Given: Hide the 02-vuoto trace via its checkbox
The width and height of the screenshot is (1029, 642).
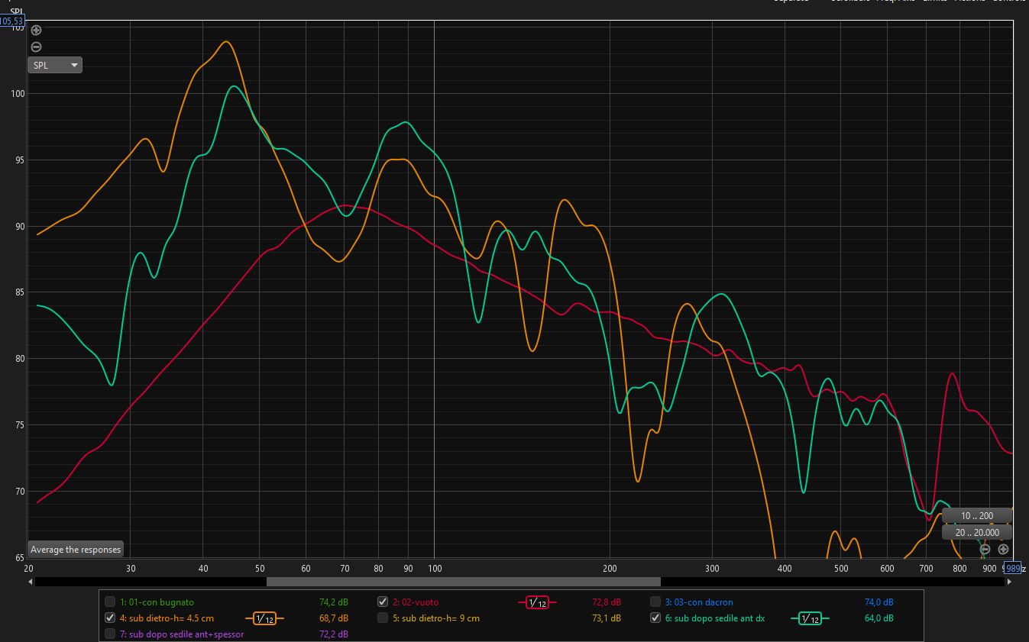Looking at the screenshot, I should tap(383, 602).
